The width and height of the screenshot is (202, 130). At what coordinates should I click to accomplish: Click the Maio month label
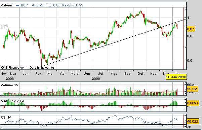tap(75, 73)
